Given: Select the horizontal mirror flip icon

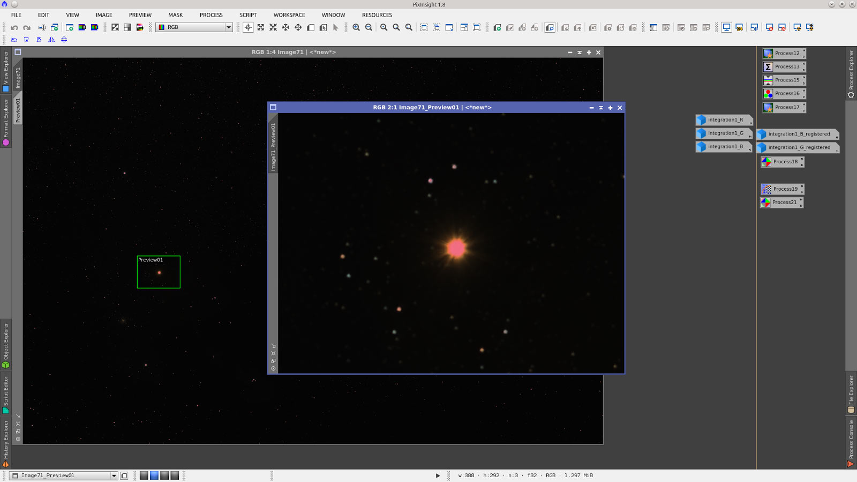Looking at the screenshot, I should pyautogui.click(x=51, y=40).
